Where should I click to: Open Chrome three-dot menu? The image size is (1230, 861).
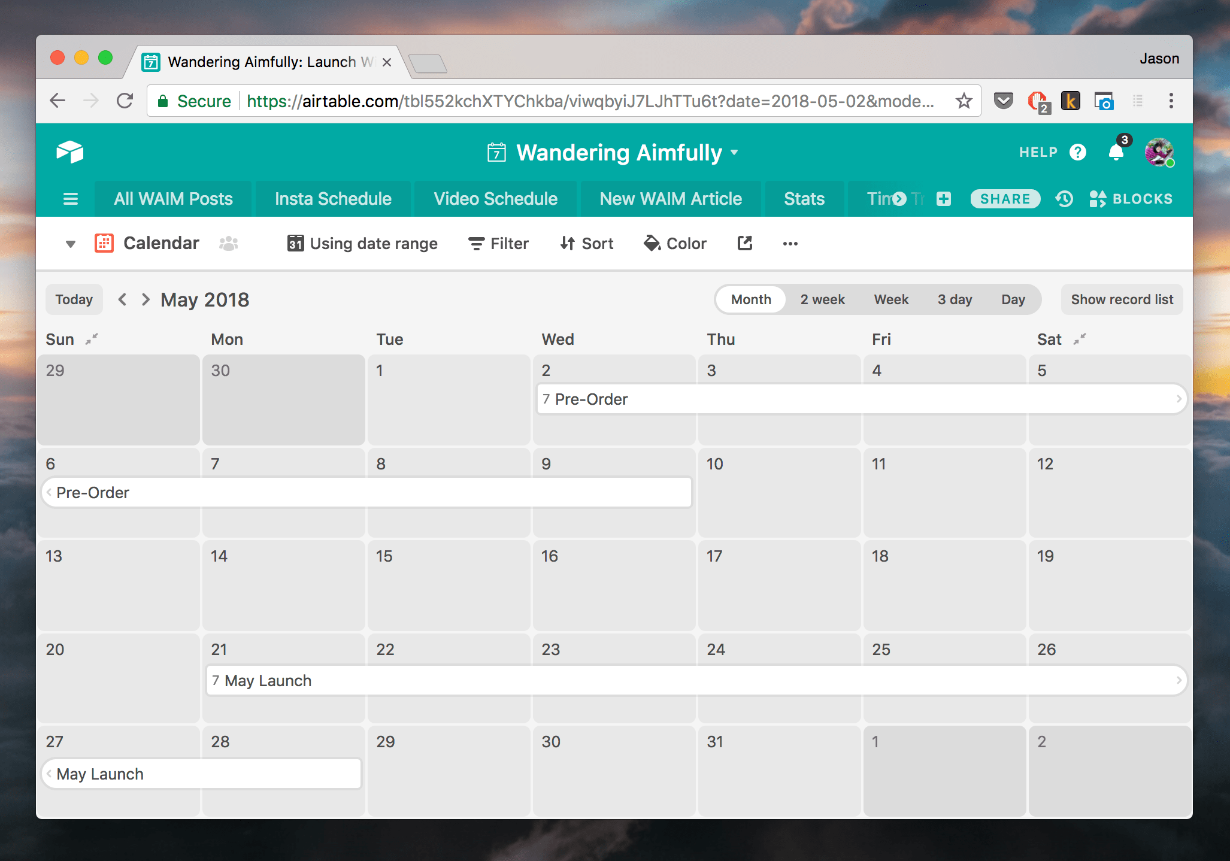click(1171, 101)
